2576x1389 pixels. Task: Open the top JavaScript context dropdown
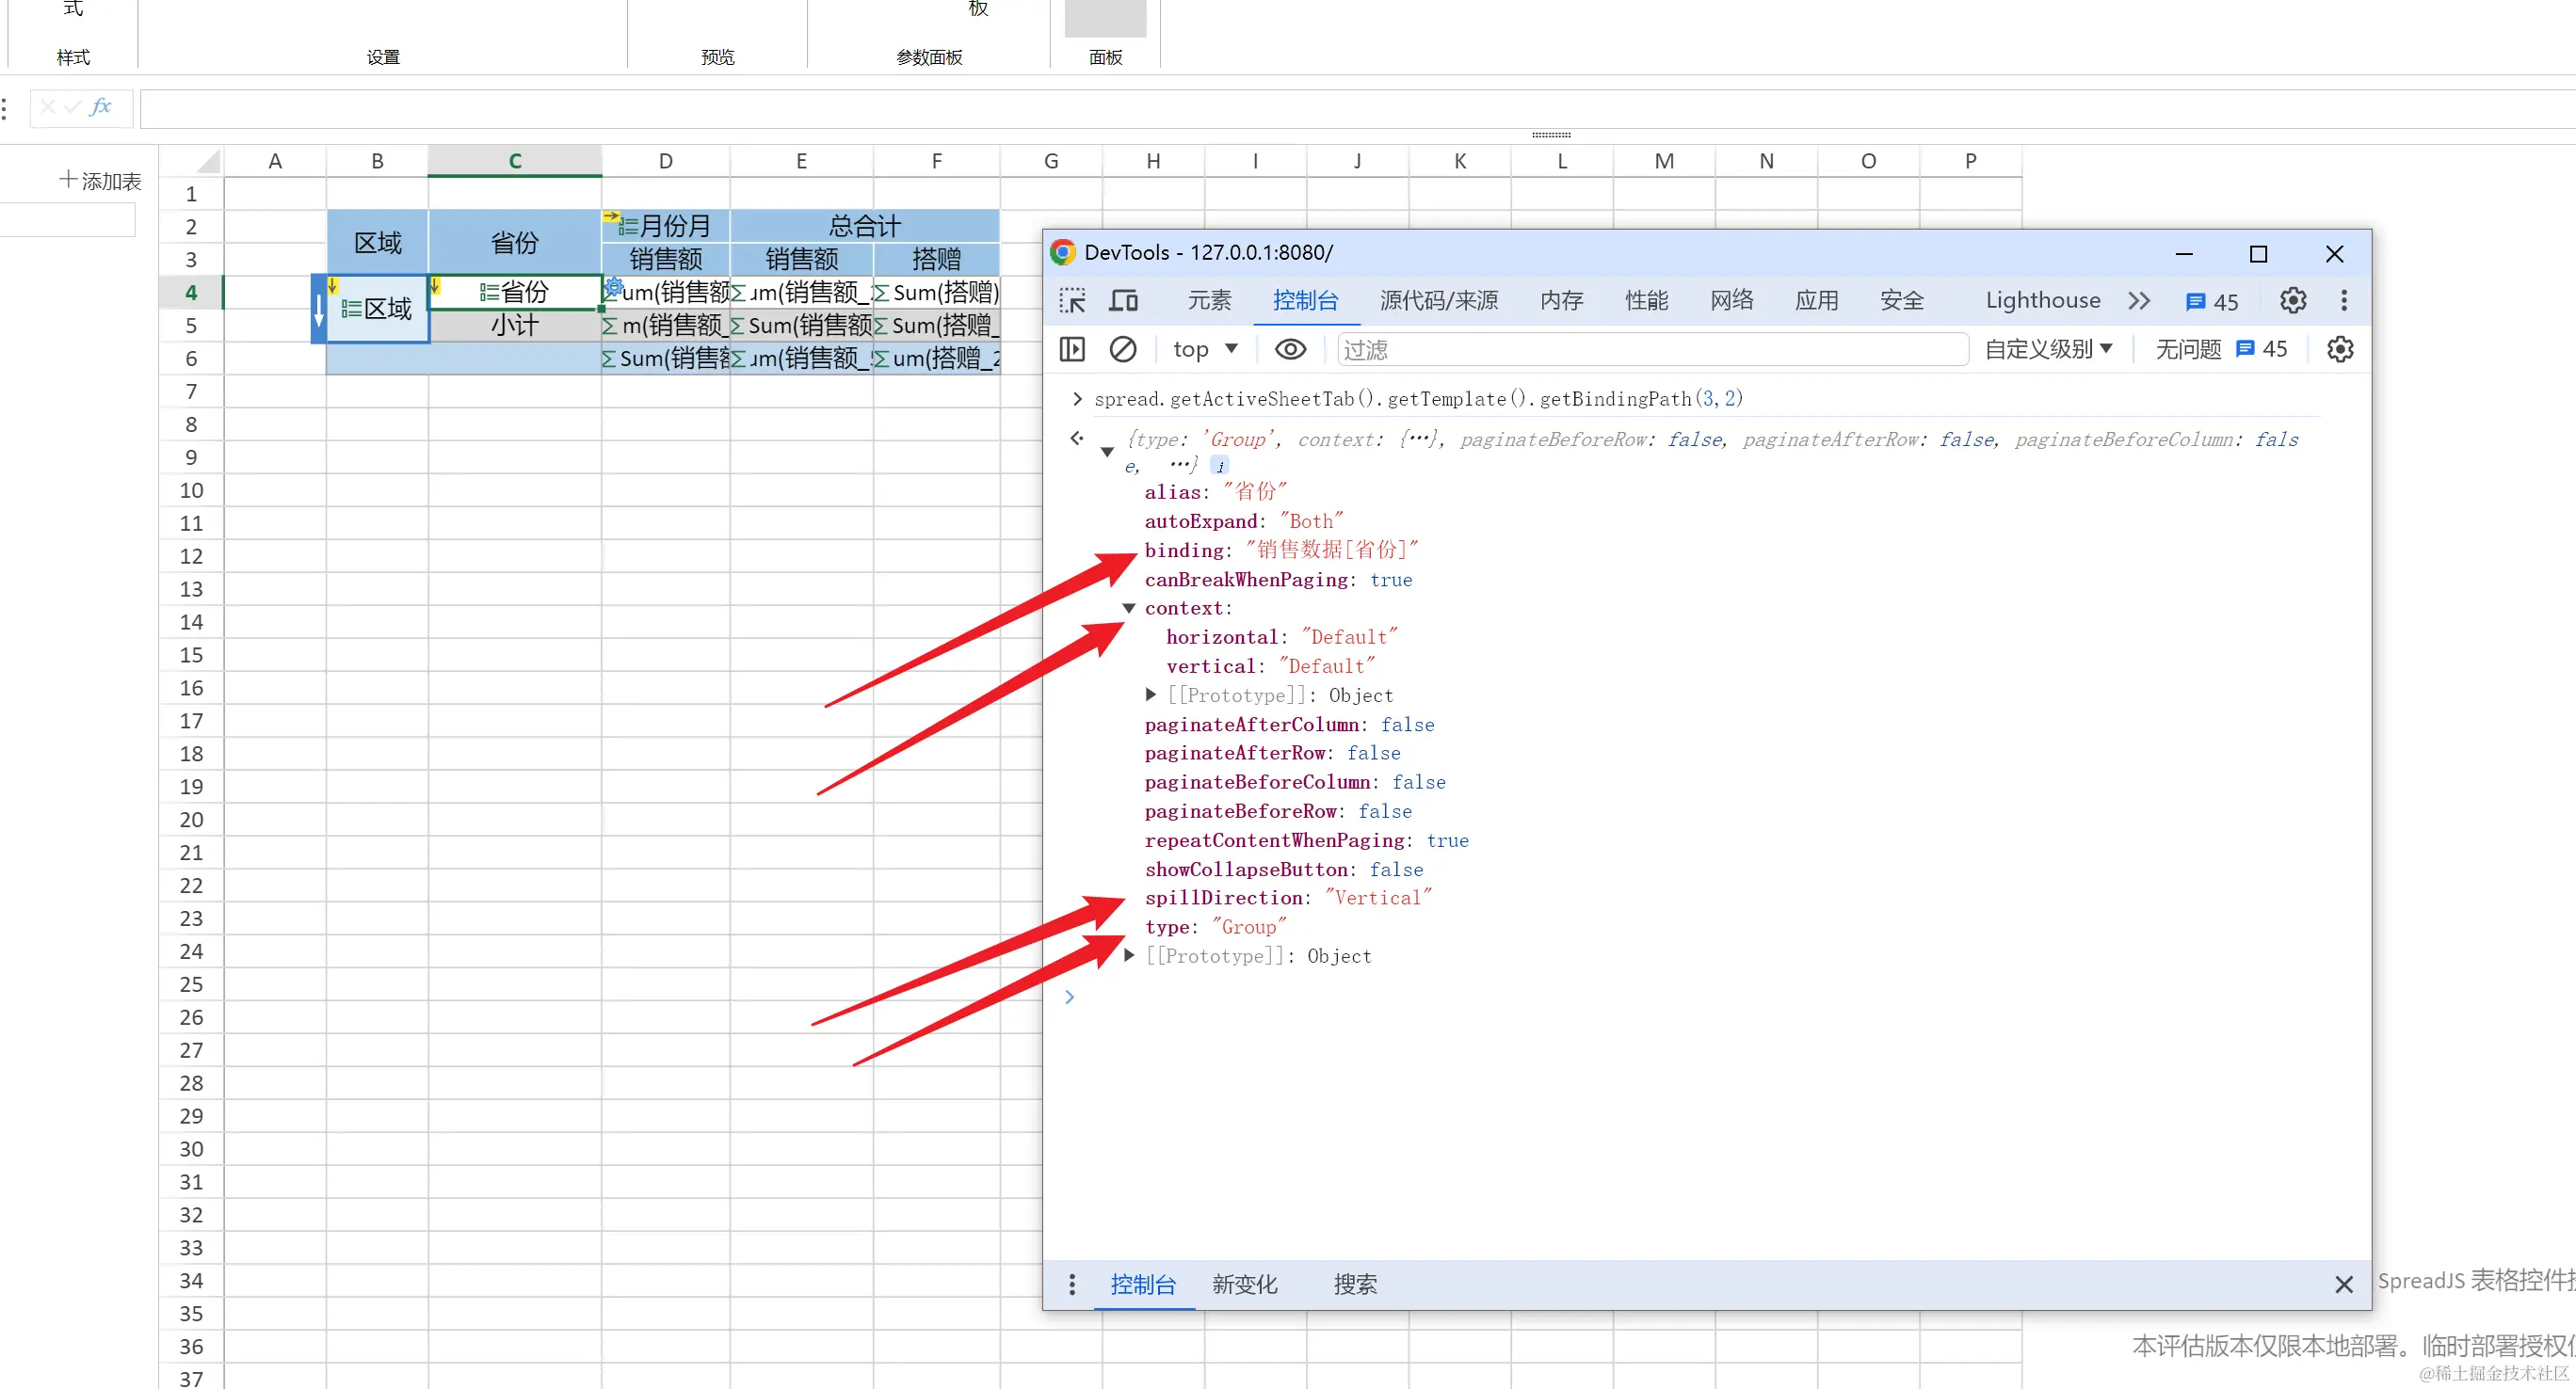1205,349
